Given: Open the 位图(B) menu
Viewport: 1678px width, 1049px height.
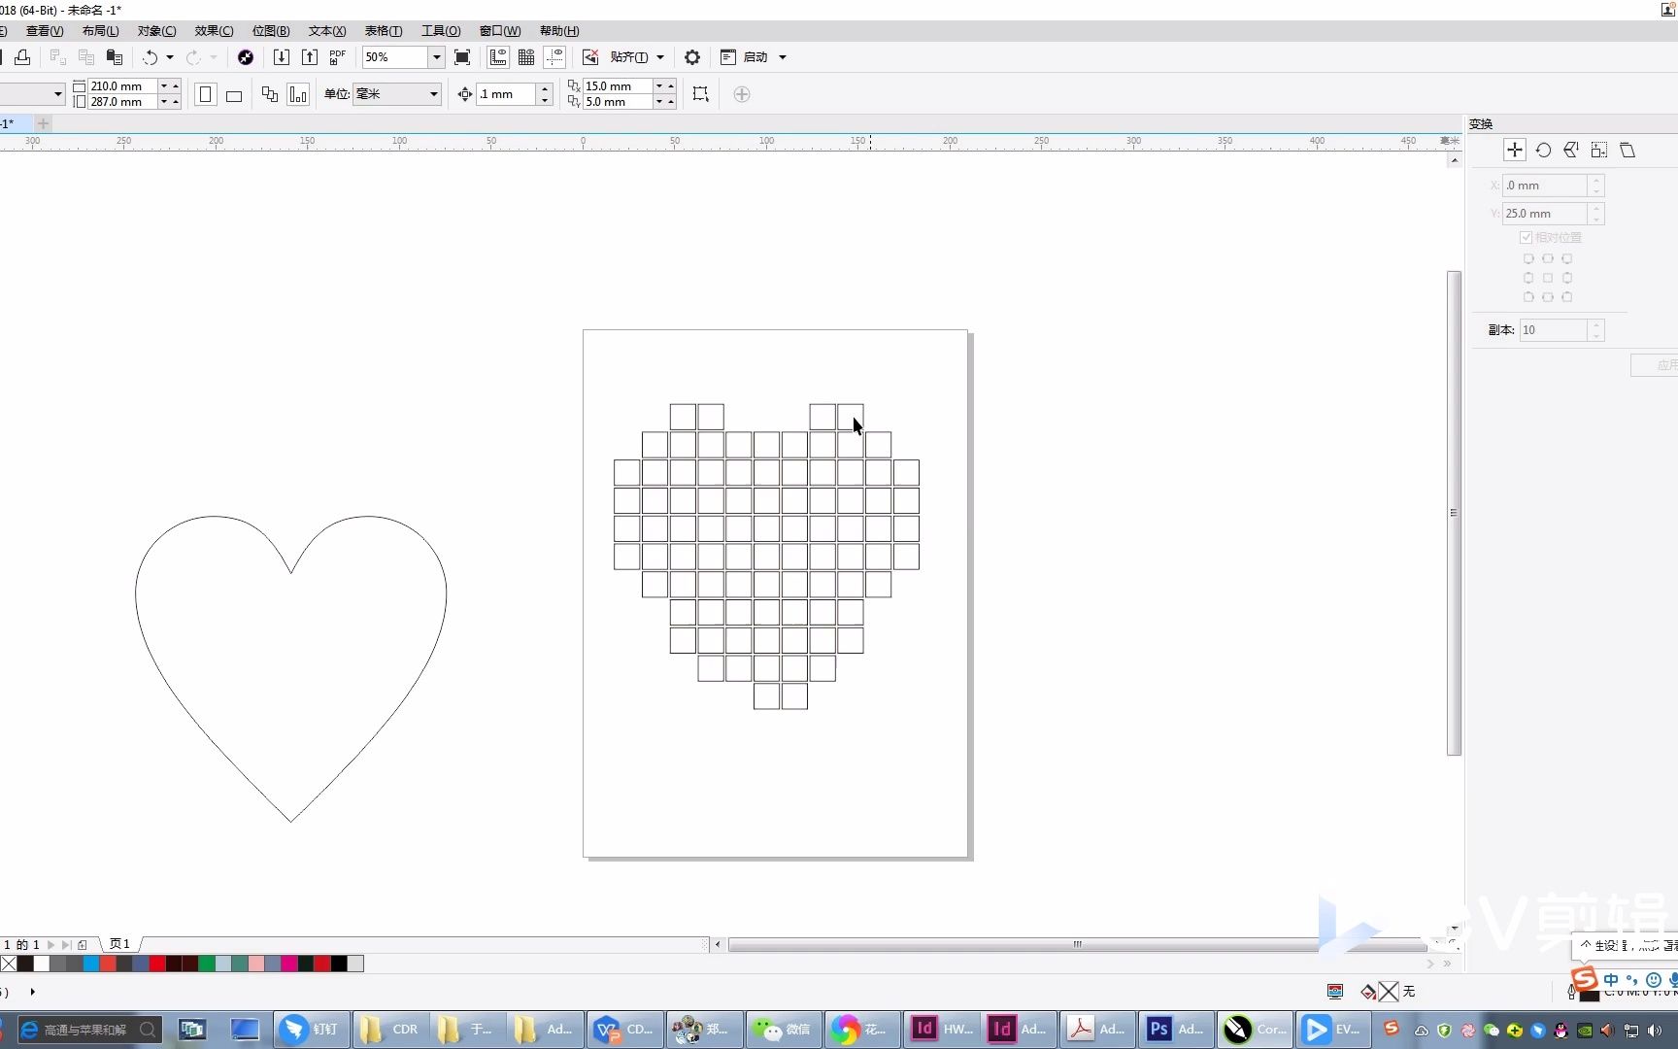Looking at the screenshot, I should [271, 31].
